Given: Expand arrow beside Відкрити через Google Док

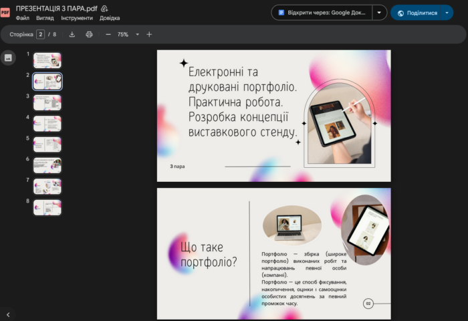Looking at the screenshot, I should point(380,13).
